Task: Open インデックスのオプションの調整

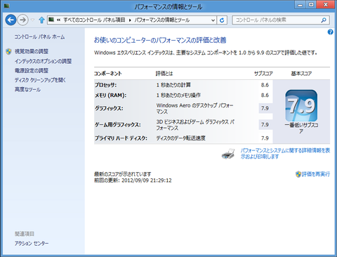Action: click(43, 61)
